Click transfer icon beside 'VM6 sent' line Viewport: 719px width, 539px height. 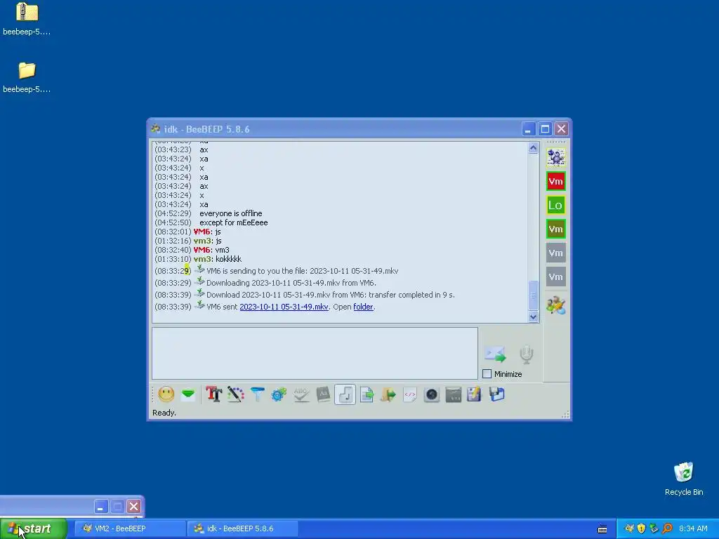point(199,305)
